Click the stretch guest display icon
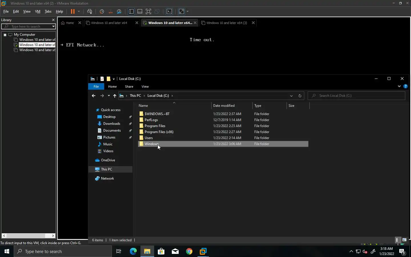 coord(182,11)
